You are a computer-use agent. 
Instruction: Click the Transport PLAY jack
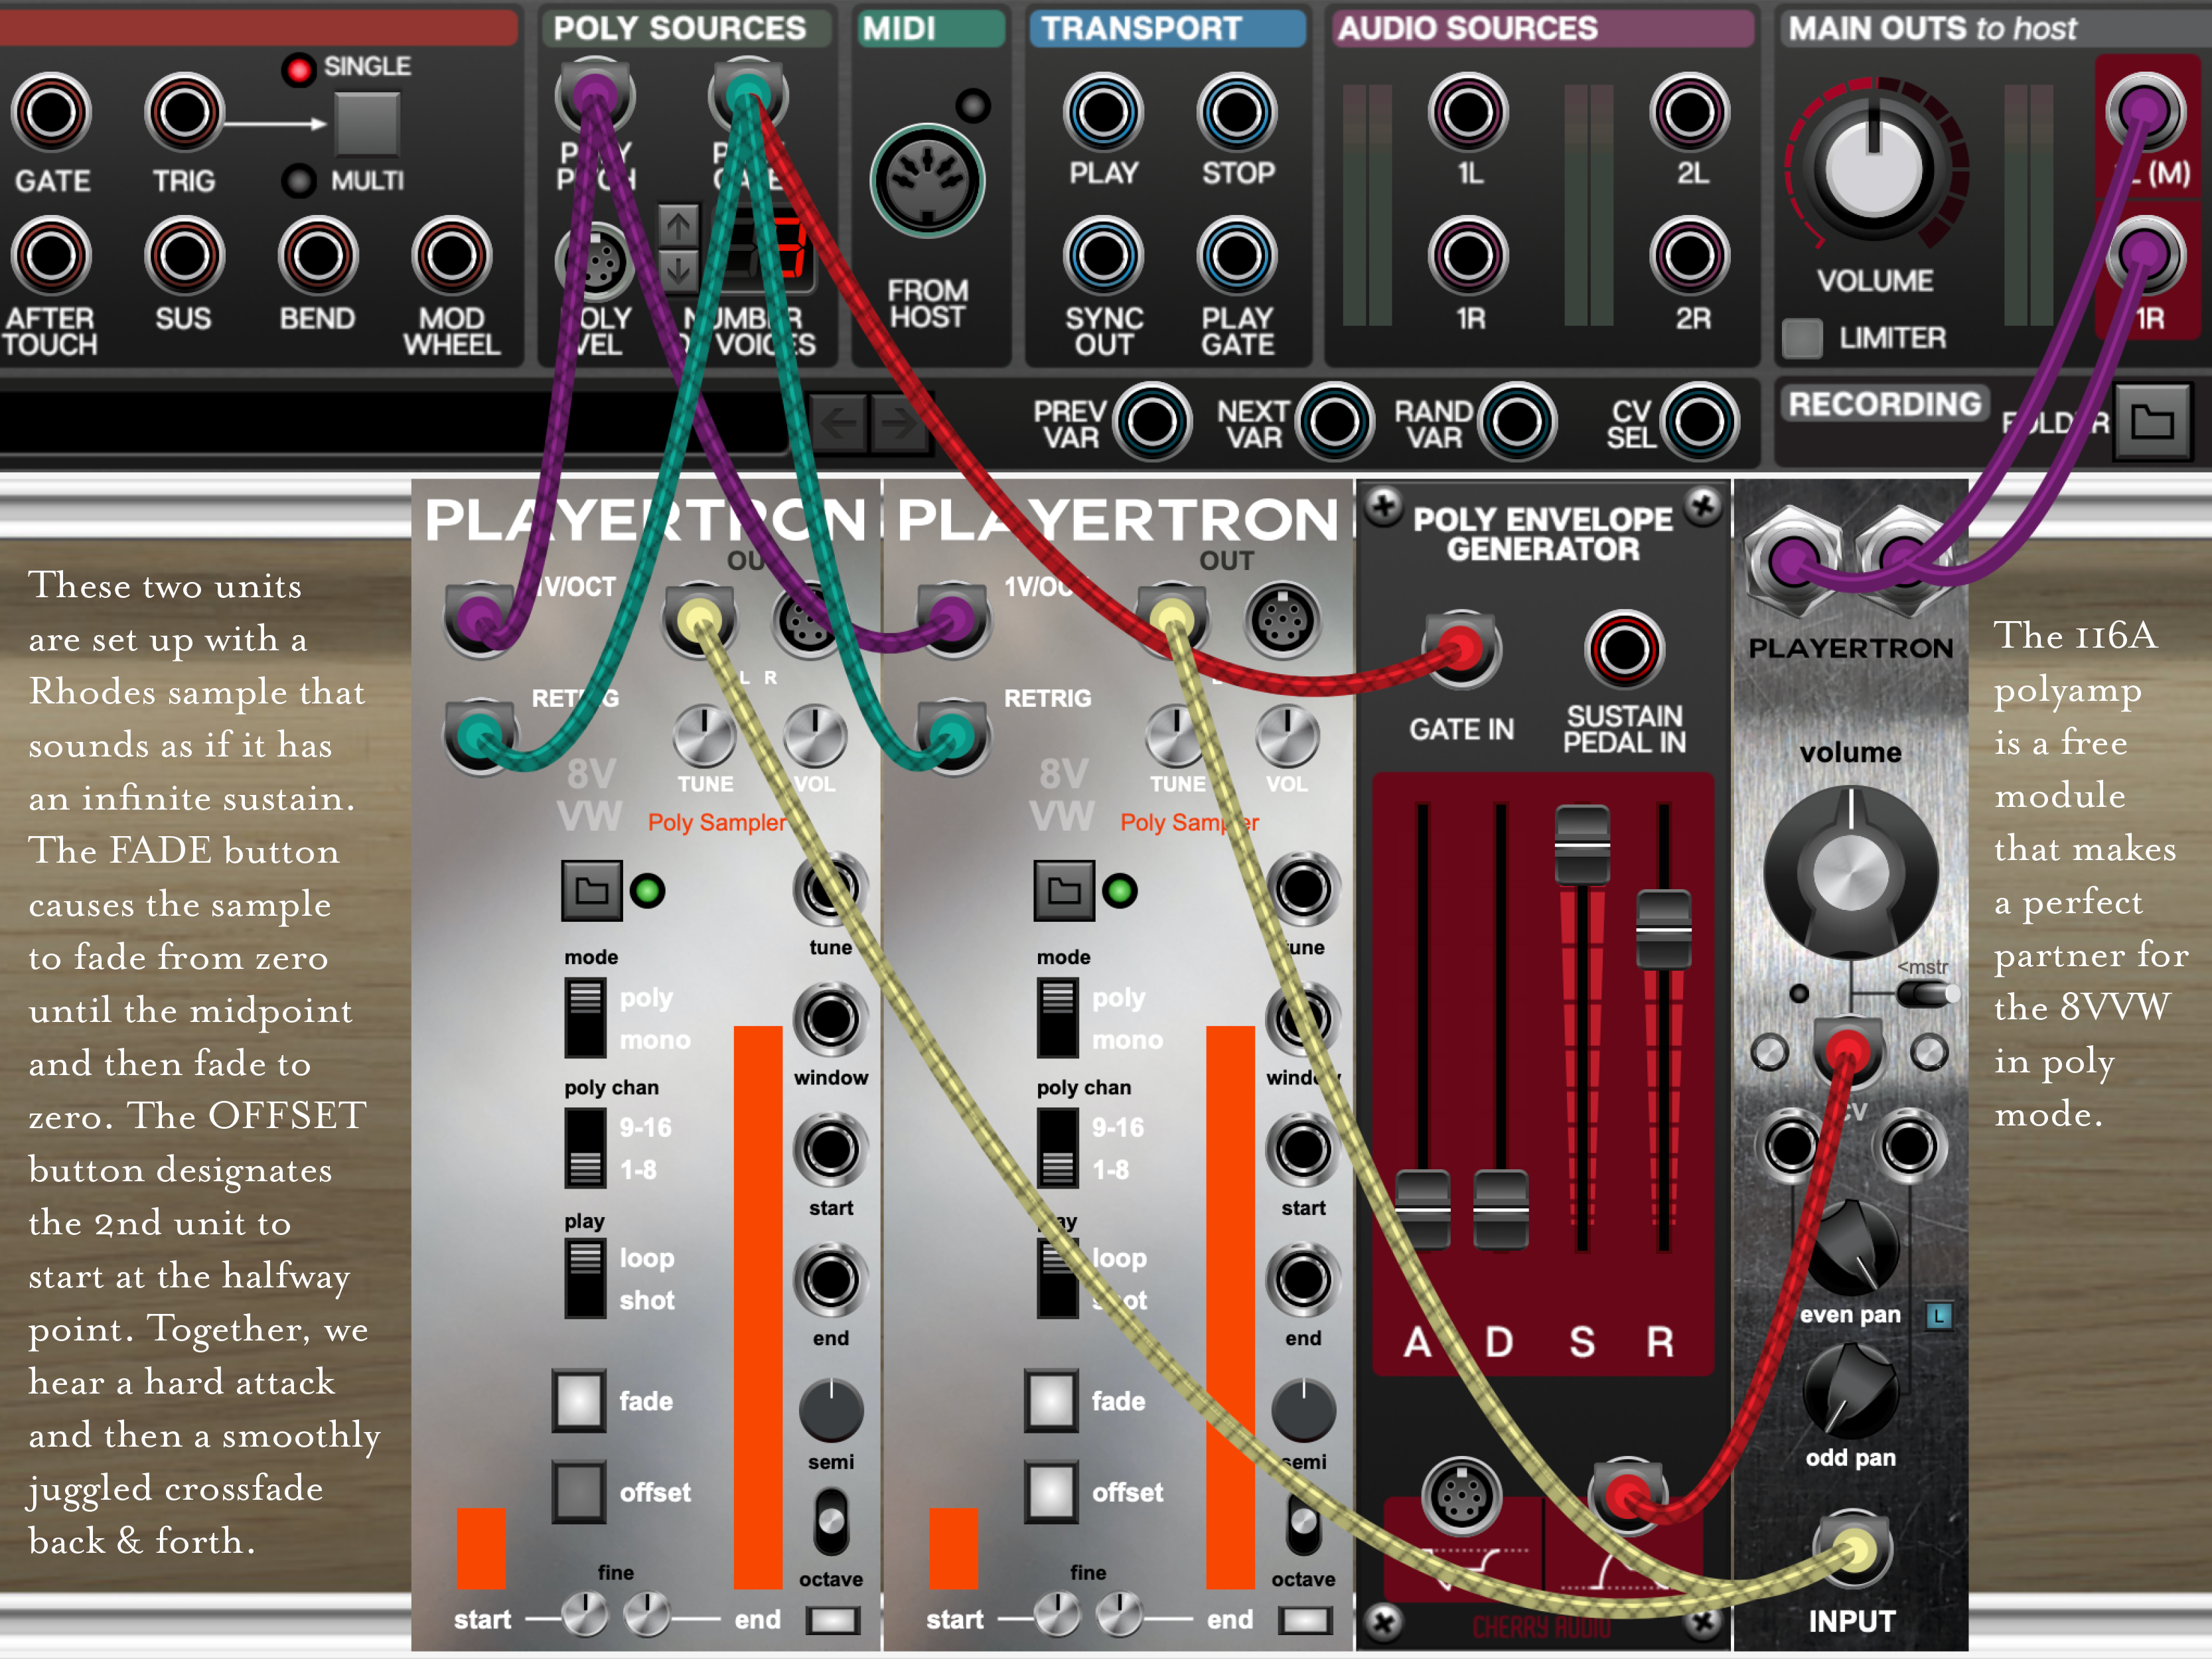click(x=1103, y=112)
